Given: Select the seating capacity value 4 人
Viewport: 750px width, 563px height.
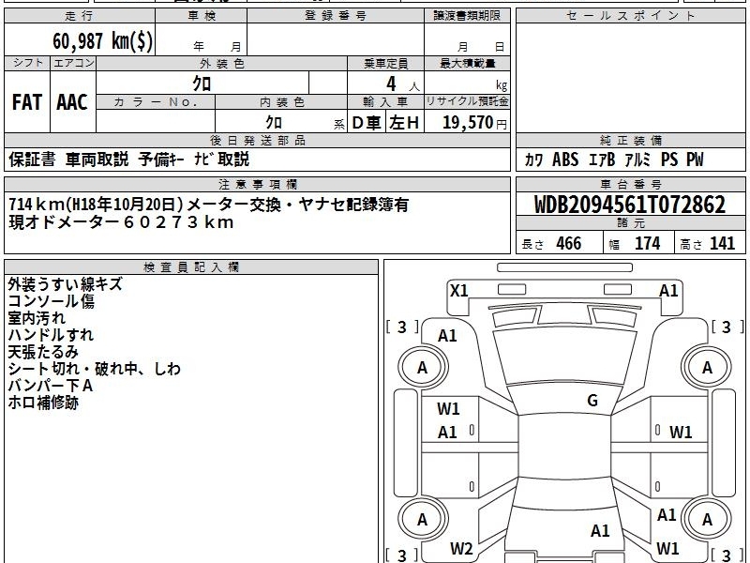Looking at the screenshot, I should 403,84.
